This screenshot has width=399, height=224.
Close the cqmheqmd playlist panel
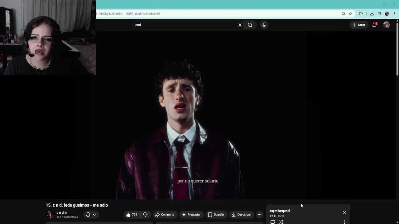pyautogui.click(x=344, y=213)
